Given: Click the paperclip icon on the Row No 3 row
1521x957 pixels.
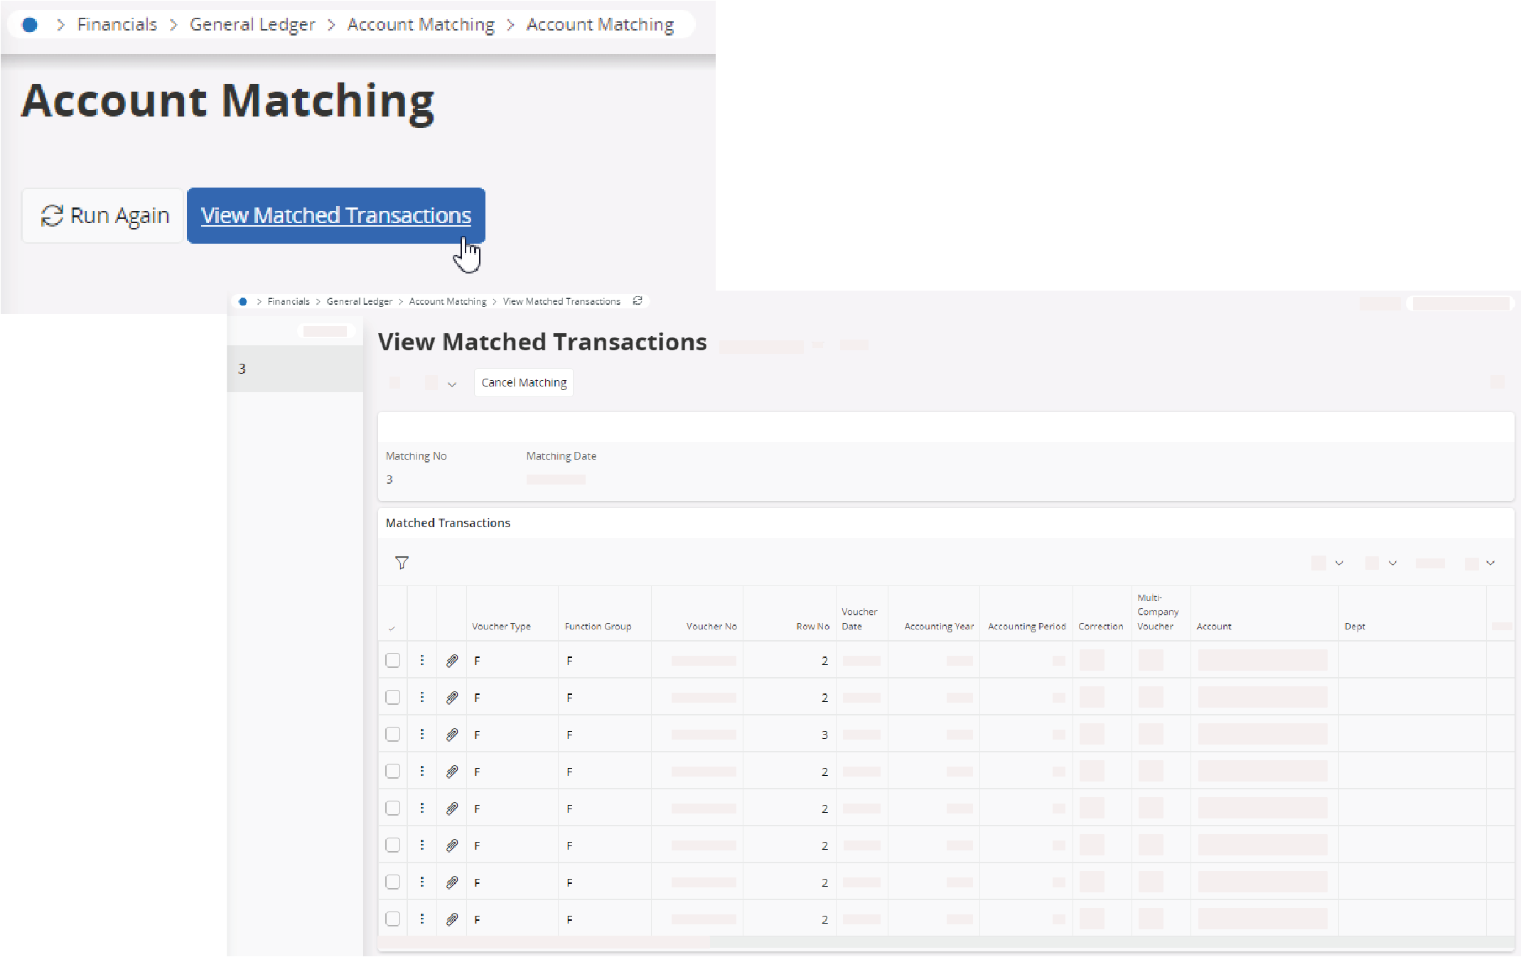Looking at the screenshot, I should pos(451,735).
